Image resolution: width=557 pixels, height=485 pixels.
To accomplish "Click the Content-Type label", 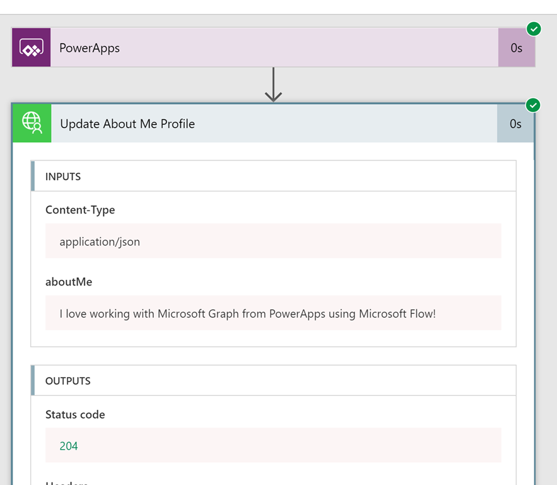I will (x=80, y=210).
